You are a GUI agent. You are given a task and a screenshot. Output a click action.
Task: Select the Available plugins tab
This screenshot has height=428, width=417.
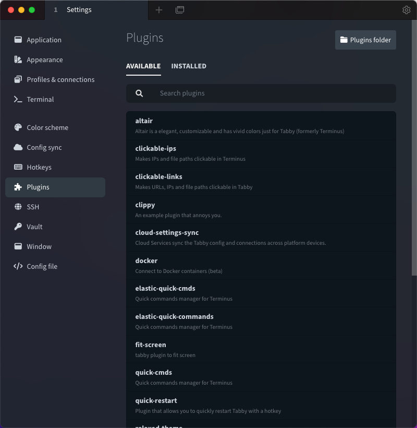coord(143,66)
